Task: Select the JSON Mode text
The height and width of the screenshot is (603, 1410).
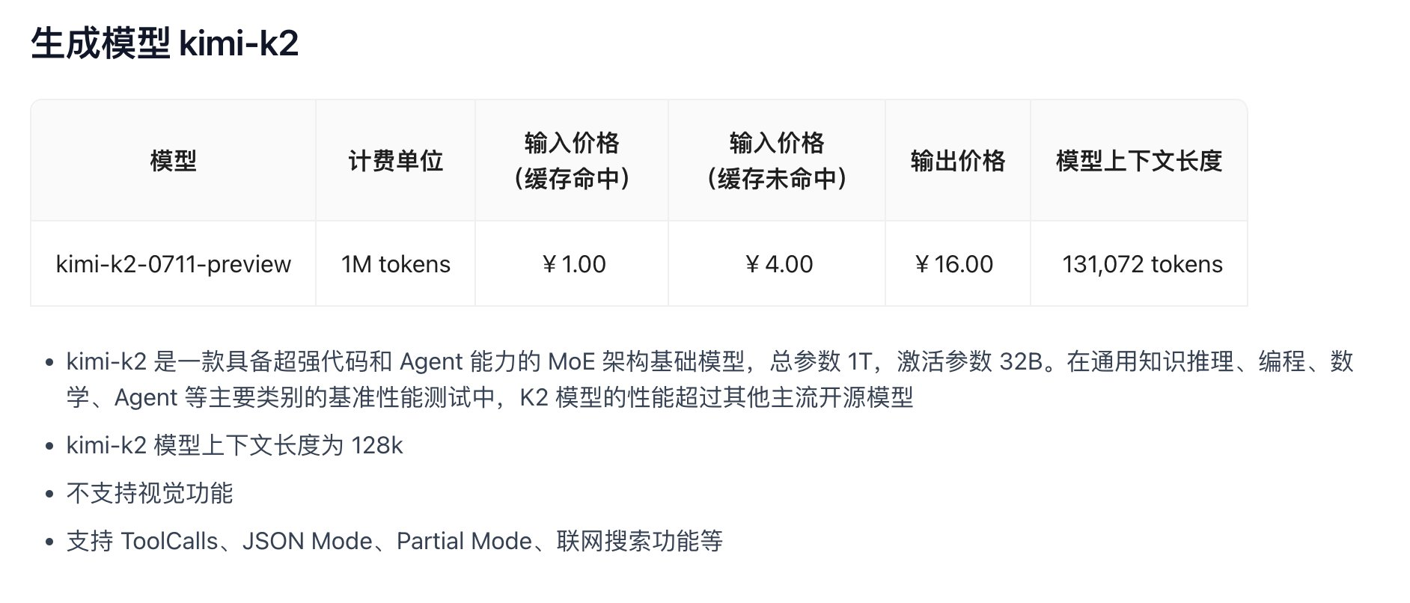Action: point(307,542)
